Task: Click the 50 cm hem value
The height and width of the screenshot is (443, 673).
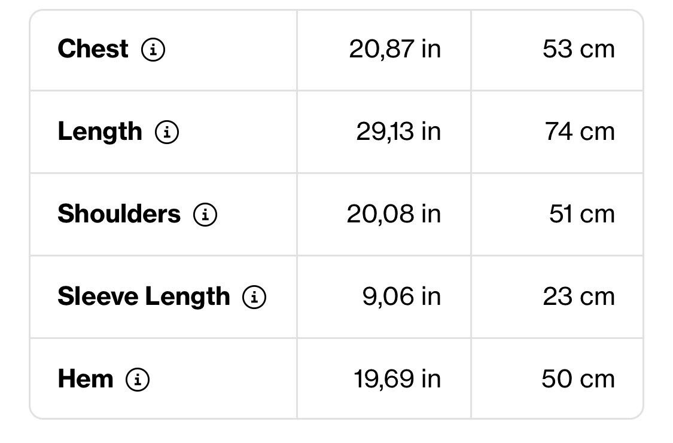Action: point(578,379)
